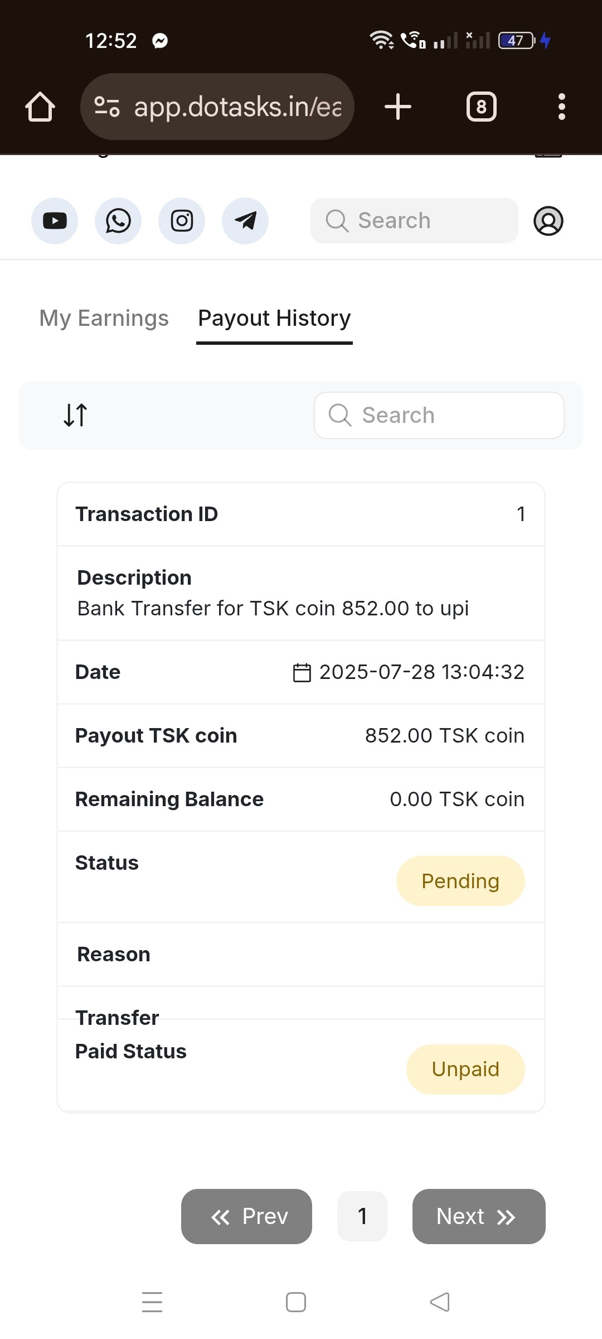Tap the WhatsApp icon
The height and width of the screenshot is (1339, 602).
[x=118, y=221]
